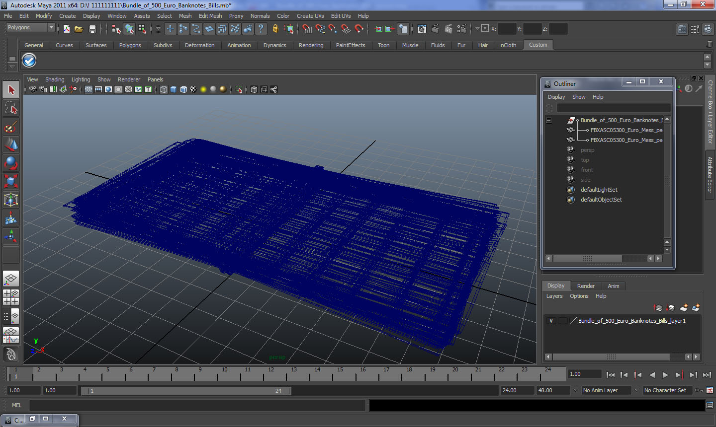The image size is (716, 427).
Task: Open the Edit Mesh menu
Action: [210, 16]
